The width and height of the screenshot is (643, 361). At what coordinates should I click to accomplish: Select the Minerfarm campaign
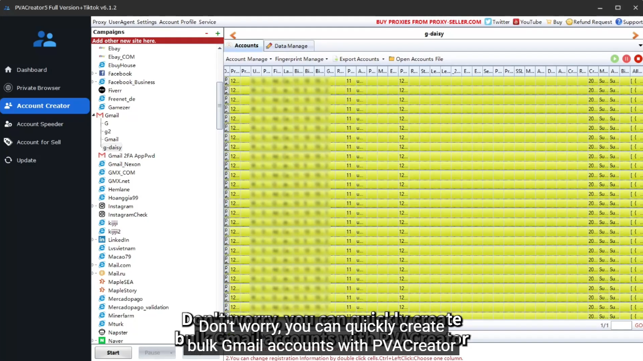coord(121,316)
